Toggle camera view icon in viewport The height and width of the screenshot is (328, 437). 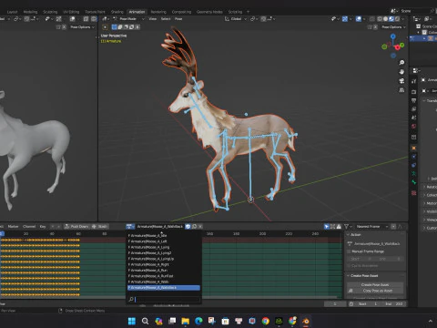pos(401,81)
